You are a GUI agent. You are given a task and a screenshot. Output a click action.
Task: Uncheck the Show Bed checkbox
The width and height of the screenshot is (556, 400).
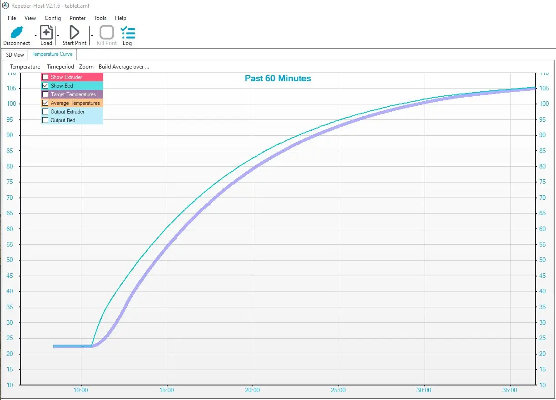pyautogui.click(x=45, y=86)
